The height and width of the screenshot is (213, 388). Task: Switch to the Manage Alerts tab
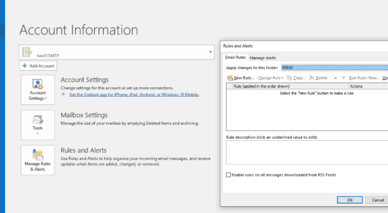click(262, 58)
